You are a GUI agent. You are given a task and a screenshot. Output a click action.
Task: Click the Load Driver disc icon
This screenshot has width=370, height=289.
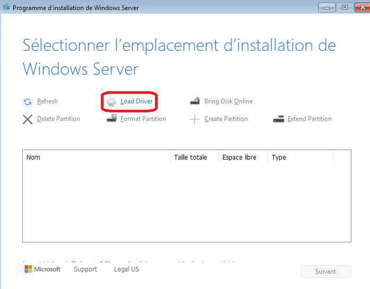[111, 102]
